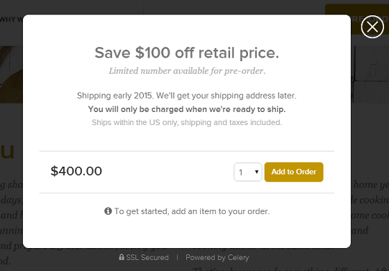Screen dimensions: 389x271
Task: Click the "Save $100 off retail price." heading
Action: [x=187, y=53]
